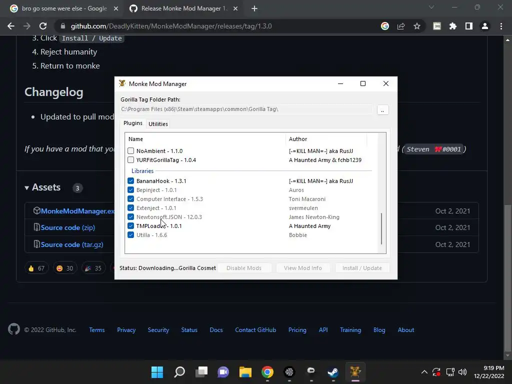Browse folder path with .. button

point(382,110)
